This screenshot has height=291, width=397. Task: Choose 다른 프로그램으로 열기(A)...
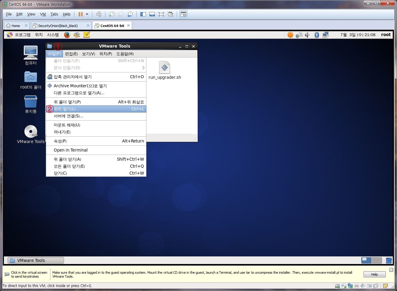(x=96, y=93)
